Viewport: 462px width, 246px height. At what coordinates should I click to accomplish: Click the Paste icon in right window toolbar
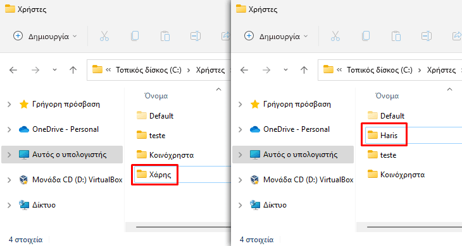coord(396,36)
